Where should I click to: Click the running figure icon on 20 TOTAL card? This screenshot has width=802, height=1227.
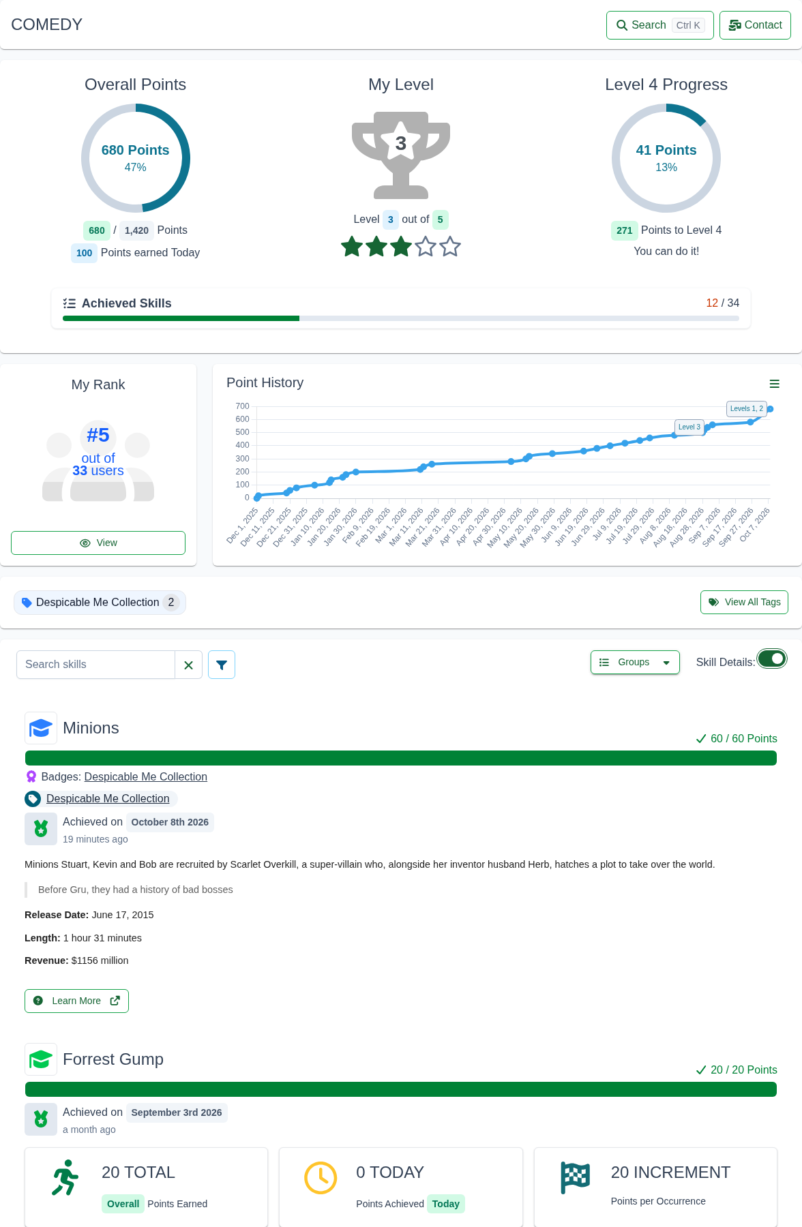(x=65, y=1178)
